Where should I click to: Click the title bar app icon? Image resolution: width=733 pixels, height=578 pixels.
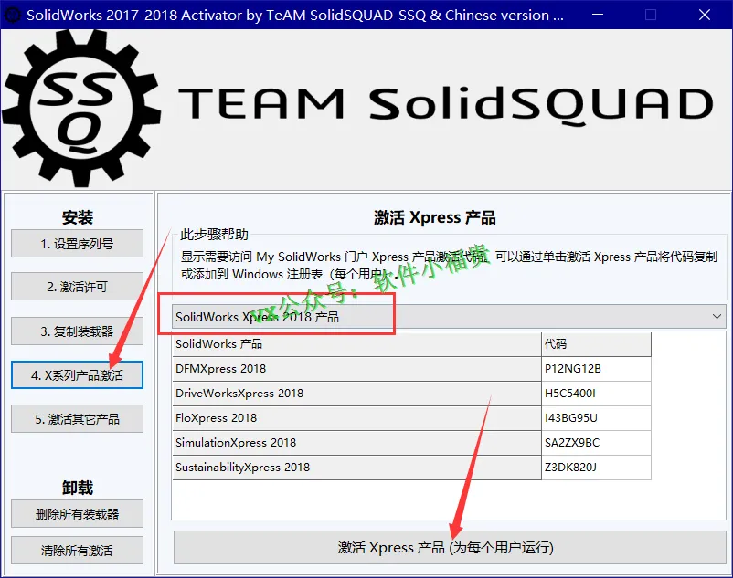(12, 15)
